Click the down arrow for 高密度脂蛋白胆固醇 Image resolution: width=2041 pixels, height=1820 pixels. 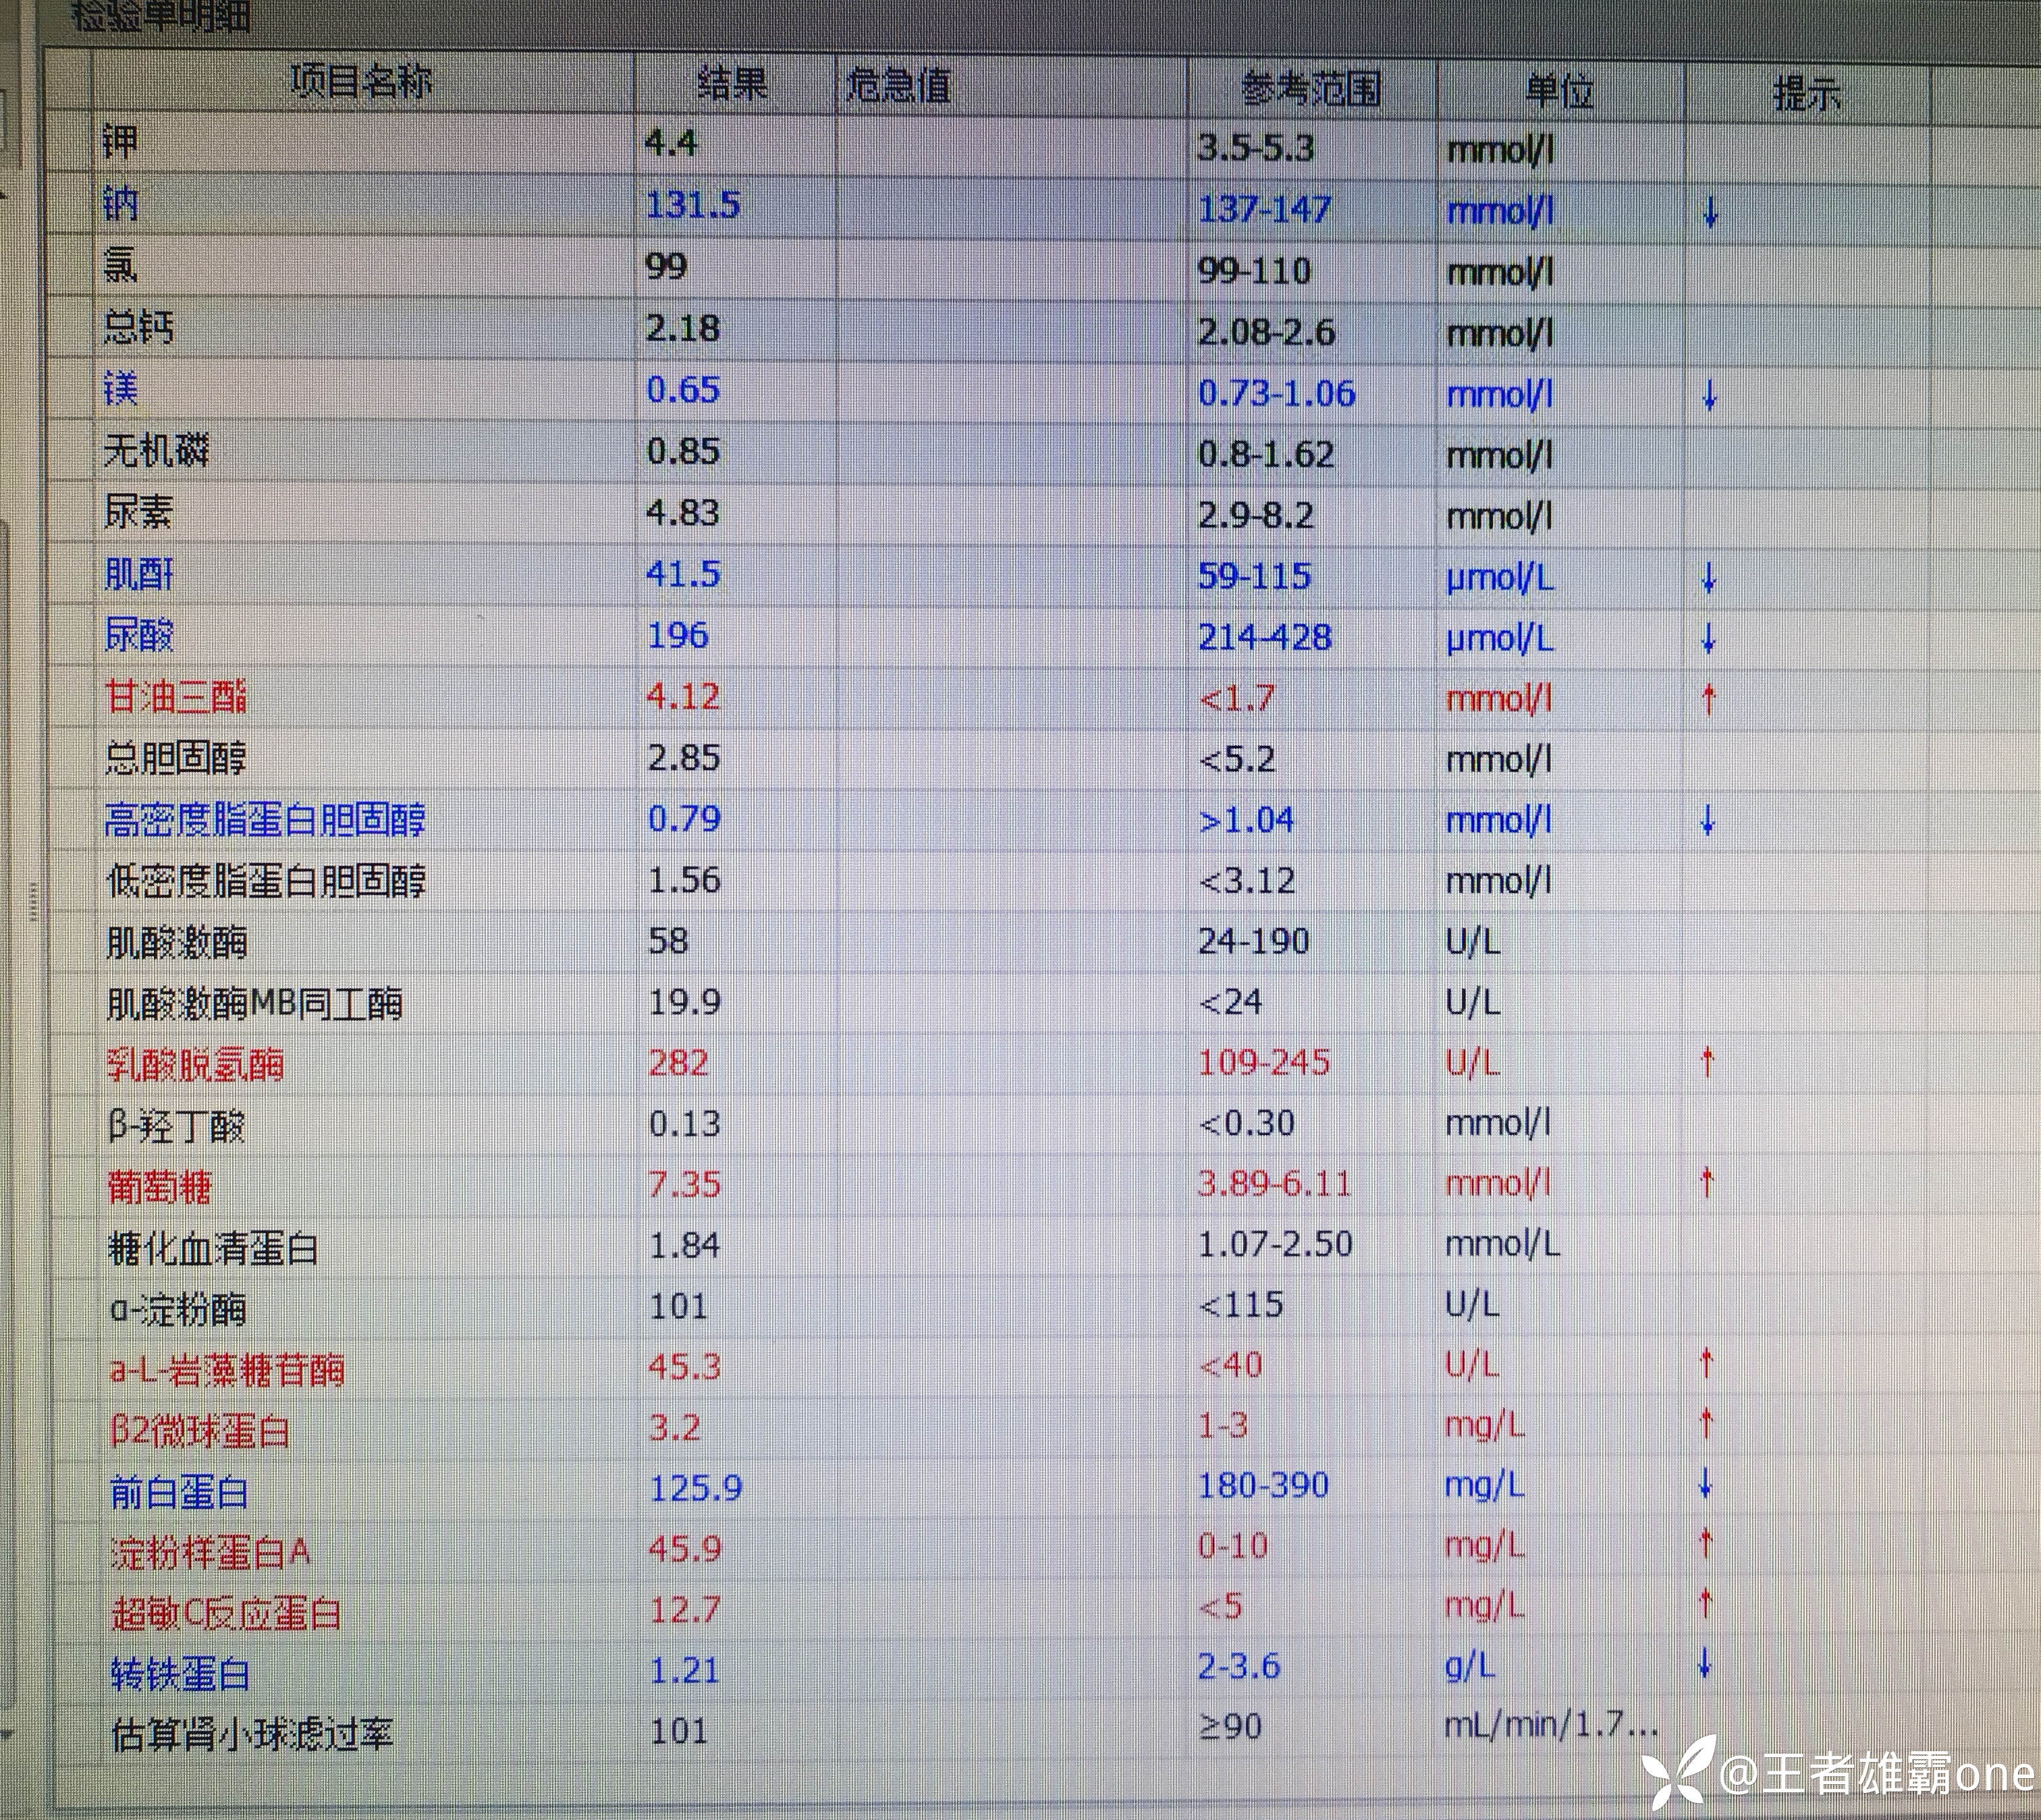click(1708, 821)
